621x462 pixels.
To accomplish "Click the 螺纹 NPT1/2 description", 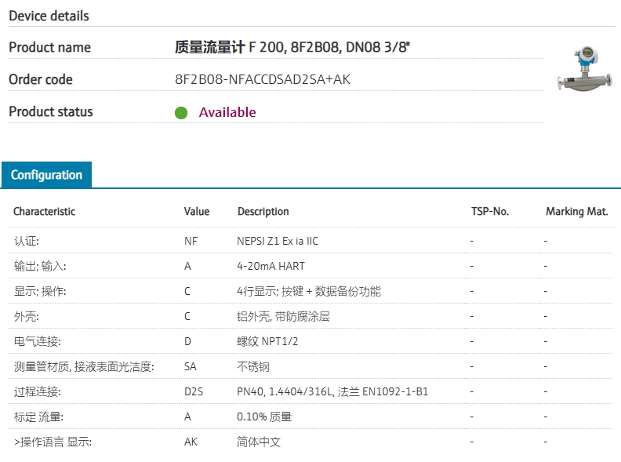I will (267, 341).
